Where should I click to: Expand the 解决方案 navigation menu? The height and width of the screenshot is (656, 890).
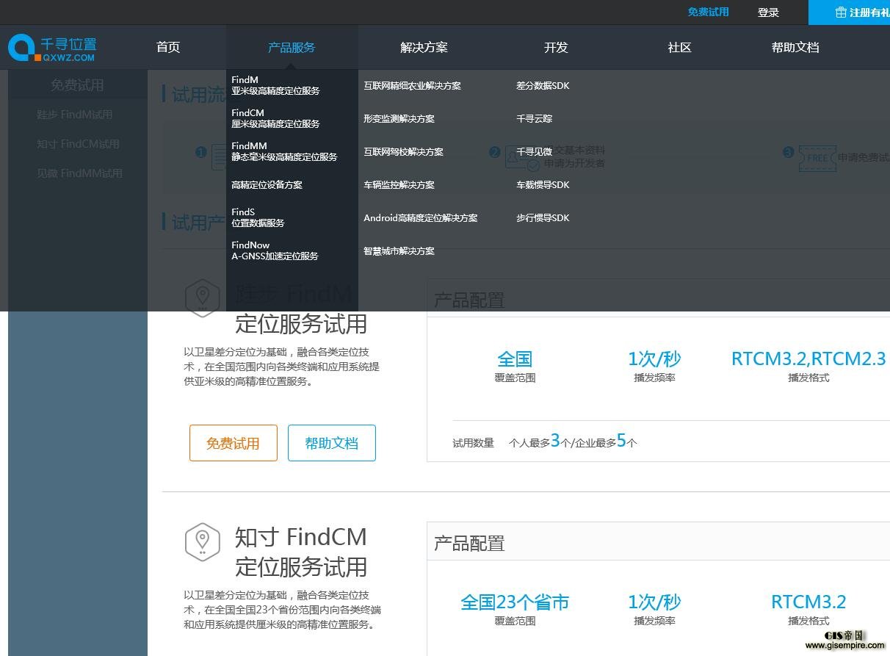pyautogui.click(x=424, y=48)
